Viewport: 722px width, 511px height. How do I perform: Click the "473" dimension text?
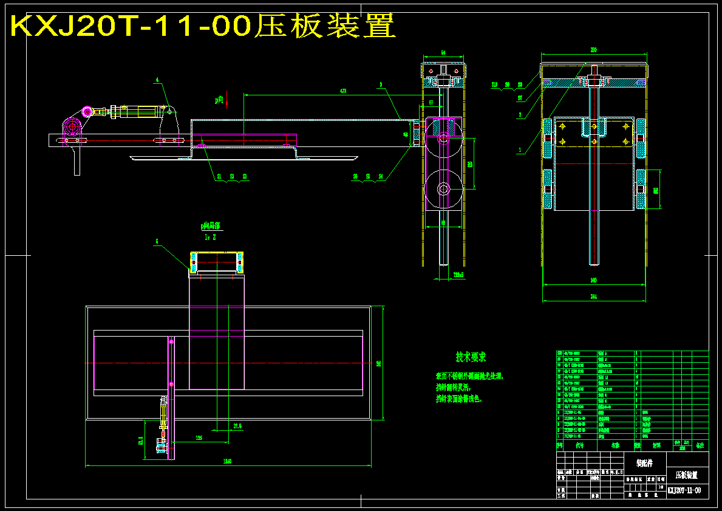point(342,91)
